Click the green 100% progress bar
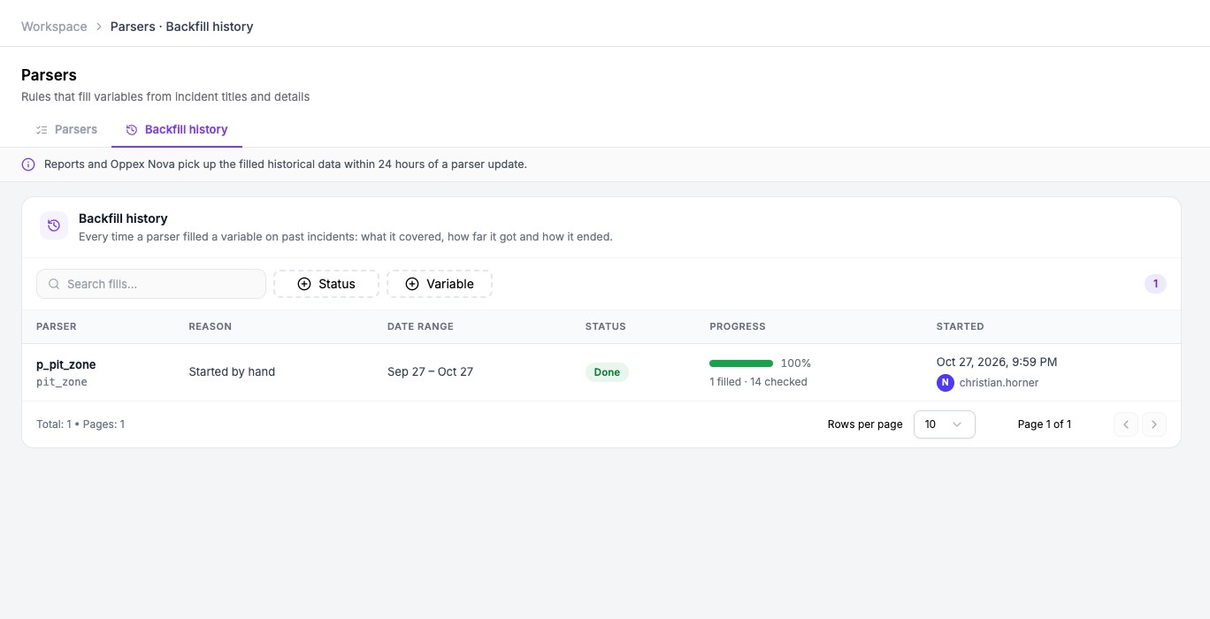The width and height of the screenshot is (1210, 619). pos(741,363)
